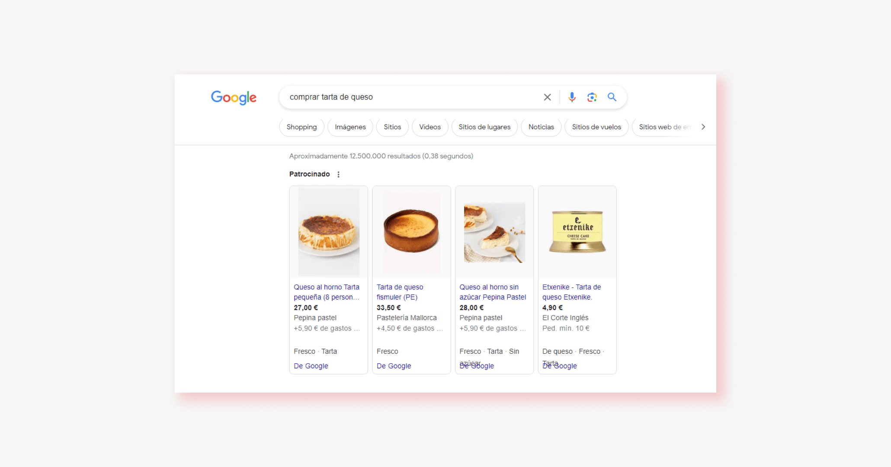Open 'Queso al horno Tarta pequeña' link
Image resolution: width=891 pixels, height=467 pixels.
click(327, 292)
